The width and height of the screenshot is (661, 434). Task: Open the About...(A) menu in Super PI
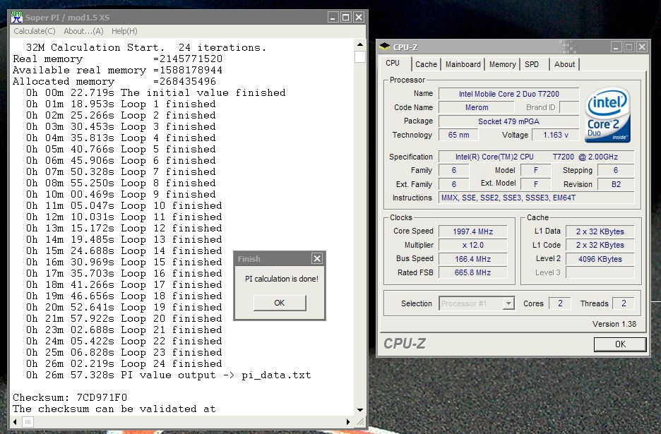coord(83,31)
